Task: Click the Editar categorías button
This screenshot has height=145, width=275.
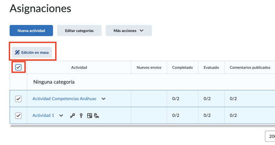Action: click(79, 31)
